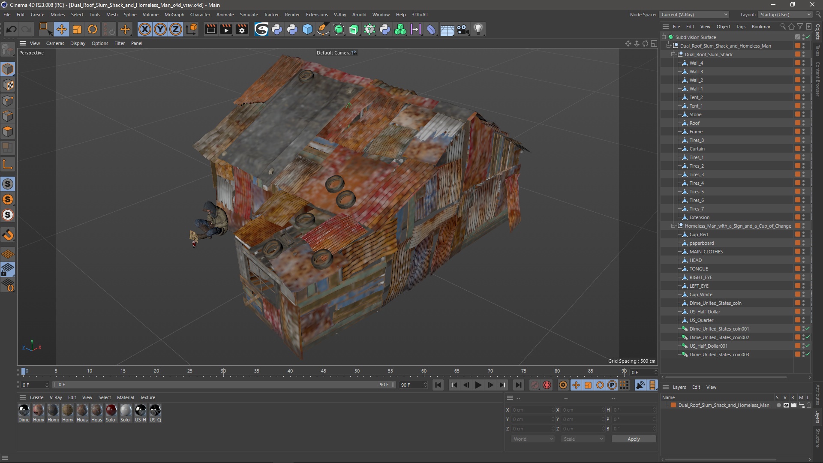Select World dropdown in coordinate space
The image size is (823, 463).
tap(532, 439)
